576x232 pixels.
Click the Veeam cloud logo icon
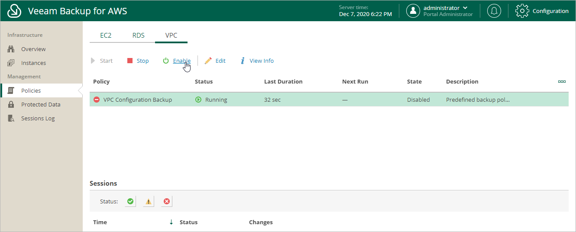pos(14,11)
